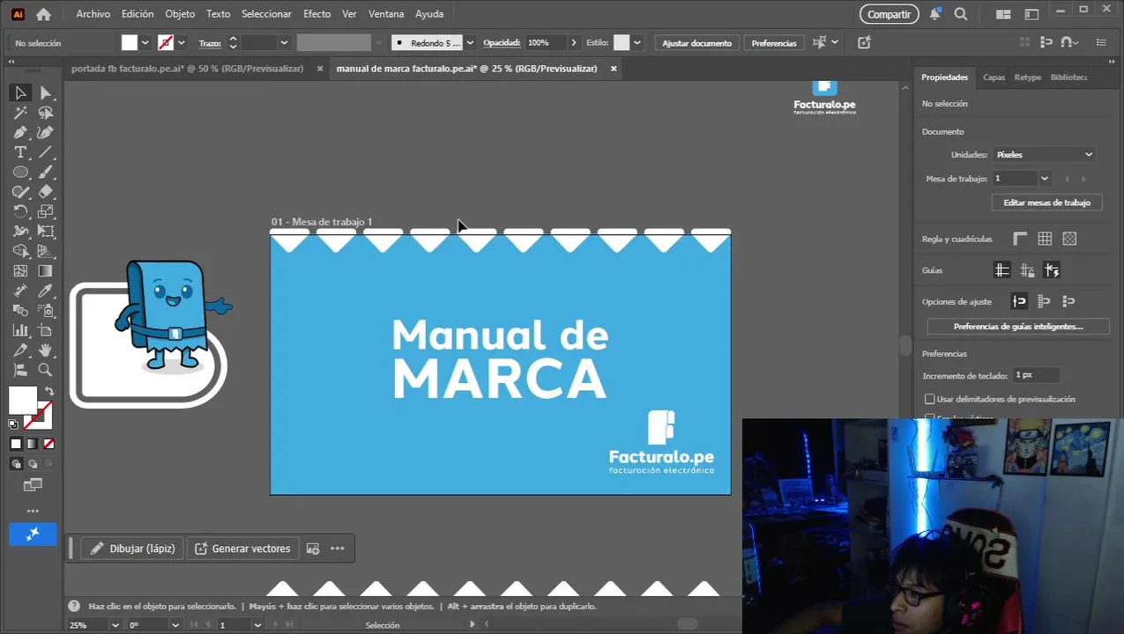Select the Ellipse tool

pos(20,172)
